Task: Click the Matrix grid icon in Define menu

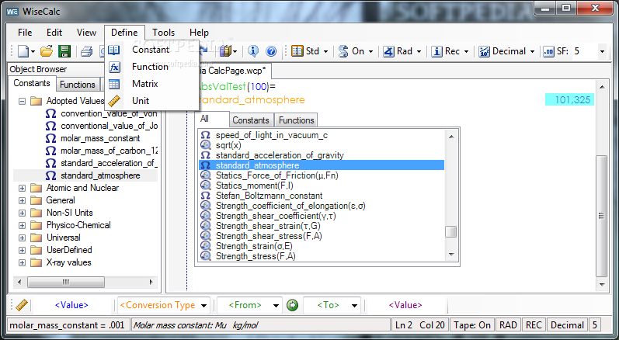Action: pos(114,84)
